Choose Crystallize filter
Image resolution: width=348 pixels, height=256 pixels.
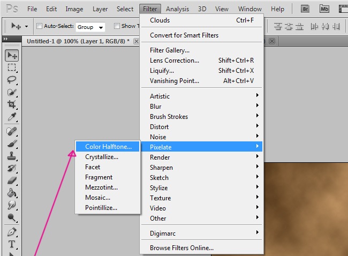click(x=108, y=157)
